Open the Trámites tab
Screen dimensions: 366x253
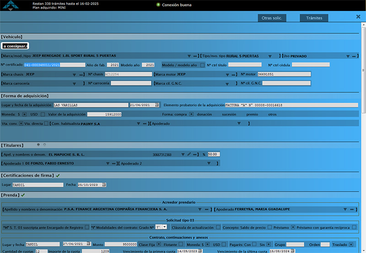pyautogui.click(x=314, y=18)
